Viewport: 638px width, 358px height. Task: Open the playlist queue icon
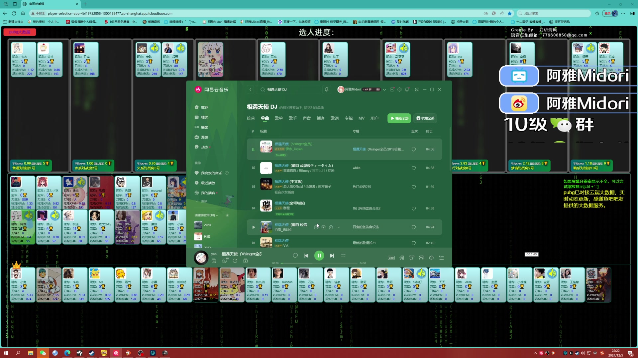(x=442, y=258)
